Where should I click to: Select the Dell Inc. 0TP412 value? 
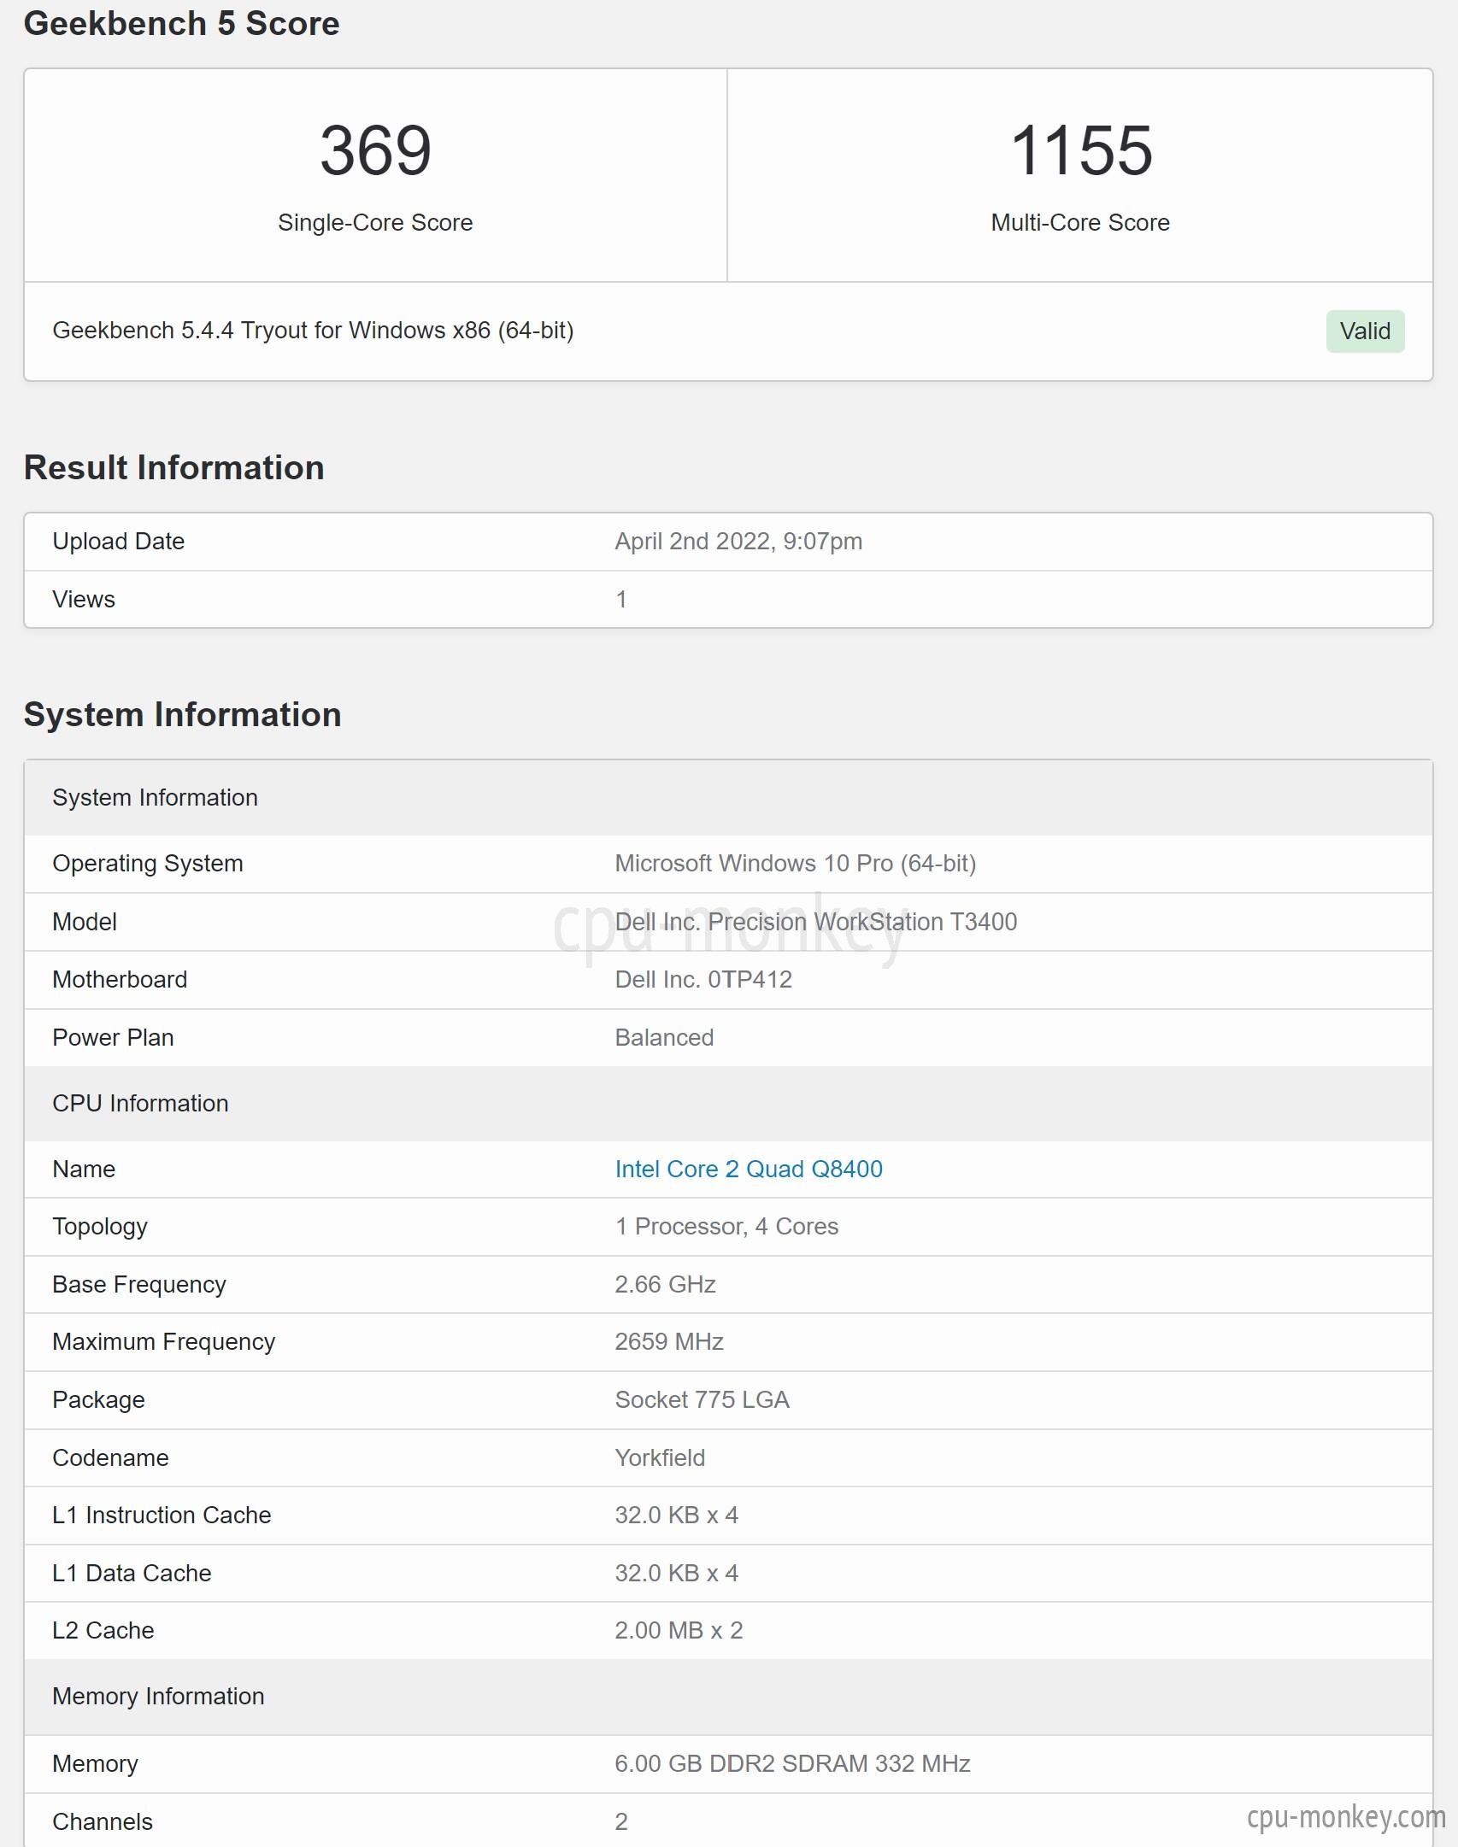(703, 979)
